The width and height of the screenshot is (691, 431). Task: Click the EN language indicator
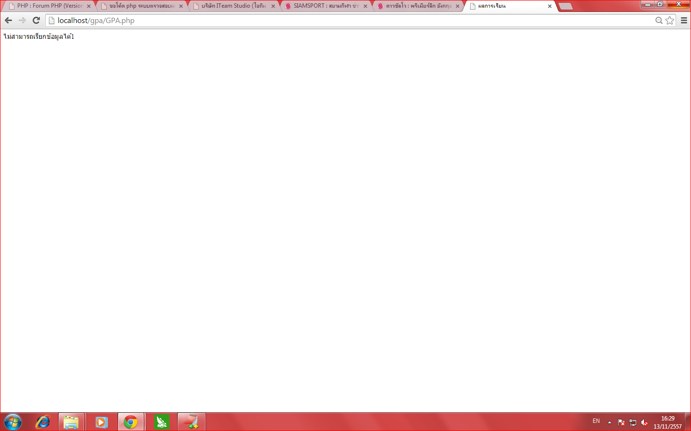pyautogui.click(x=596, y=421)
